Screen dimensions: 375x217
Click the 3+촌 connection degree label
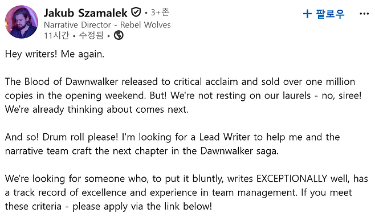click(160, 12)
